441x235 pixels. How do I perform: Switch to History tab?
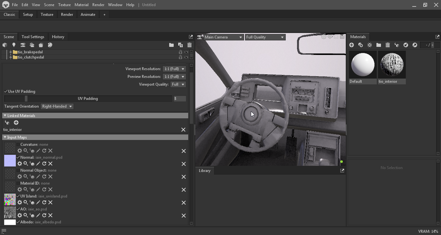tap(58, 37)
